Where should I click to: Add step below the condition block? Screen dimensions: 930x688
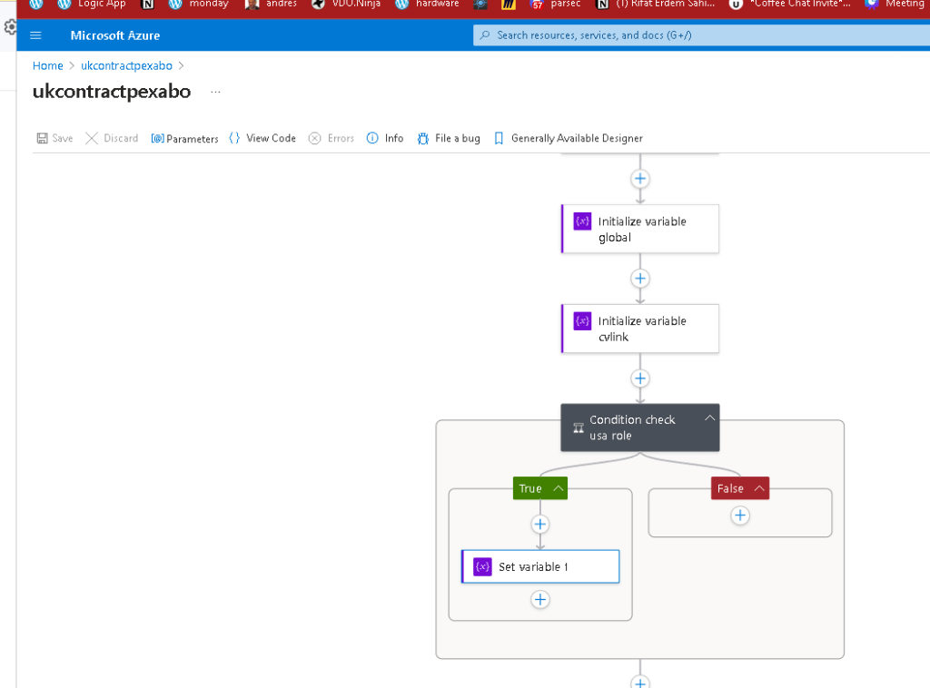[640, 683]
